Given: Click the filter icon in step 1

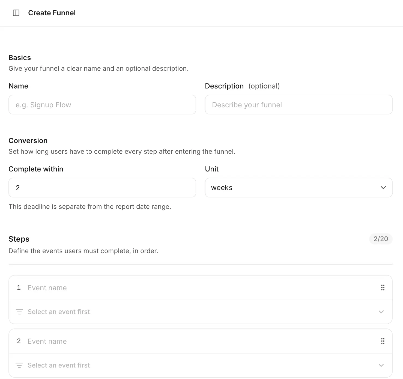Looking at the screenshot, I should point(19,312).
